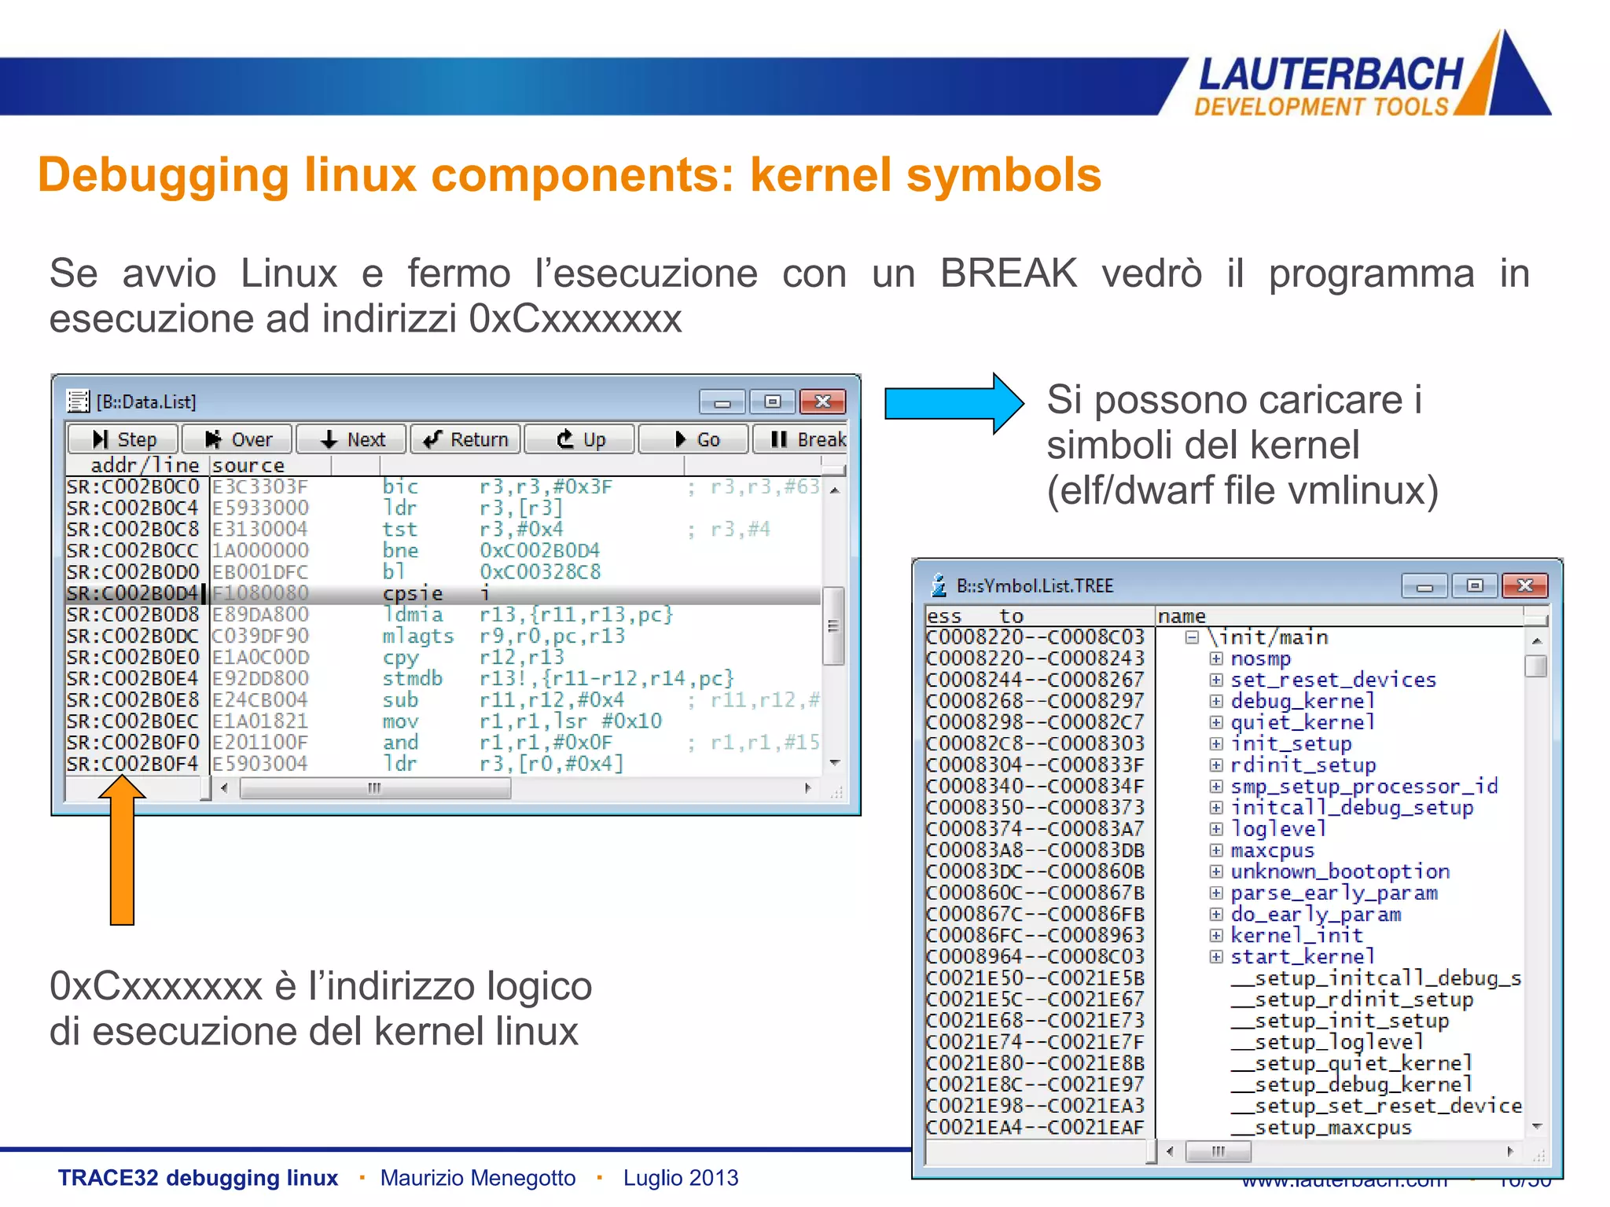Click the Return button in toolbar

point(465,438)
